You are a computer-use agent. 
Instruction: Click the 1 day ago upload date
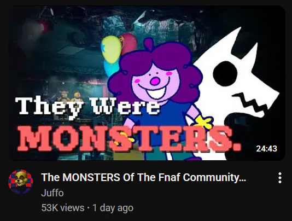point(113,208)
